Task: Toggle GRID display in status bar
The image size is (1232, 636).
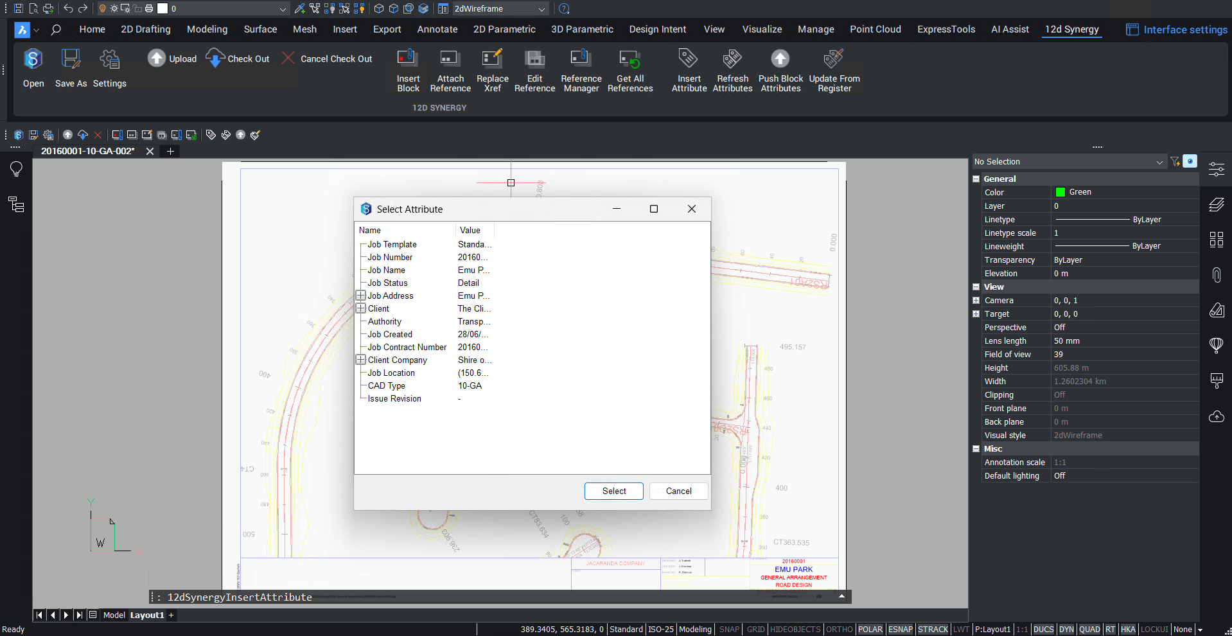Action: tap(755, 630)
